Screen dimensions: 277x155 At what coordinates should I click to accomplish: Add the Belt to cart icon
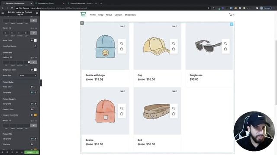coord(174,114)
